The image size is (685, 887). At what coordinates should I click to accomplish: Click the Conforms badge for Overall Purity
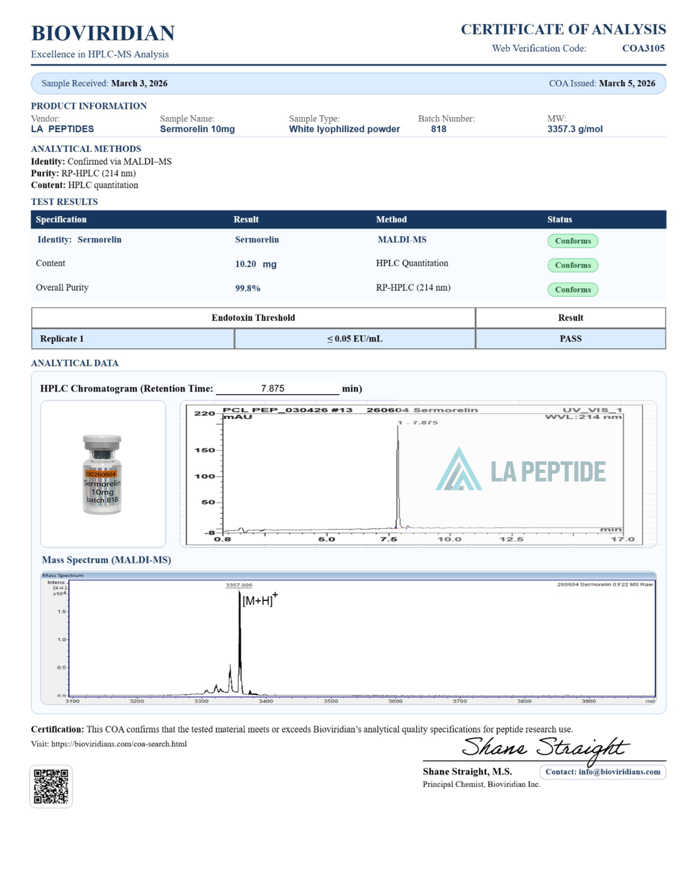pos(573,290)
